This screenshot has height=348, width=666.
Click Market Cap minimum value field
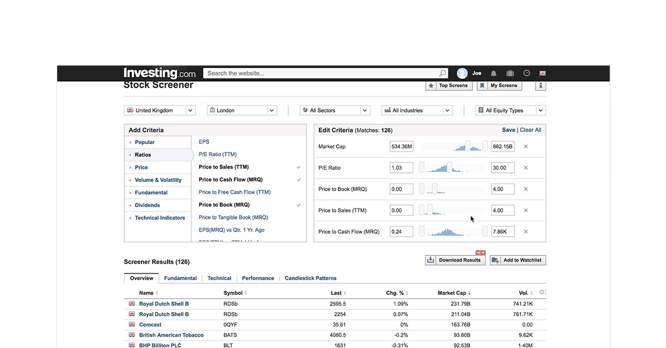pyautogui.click(x=401, y=146)
